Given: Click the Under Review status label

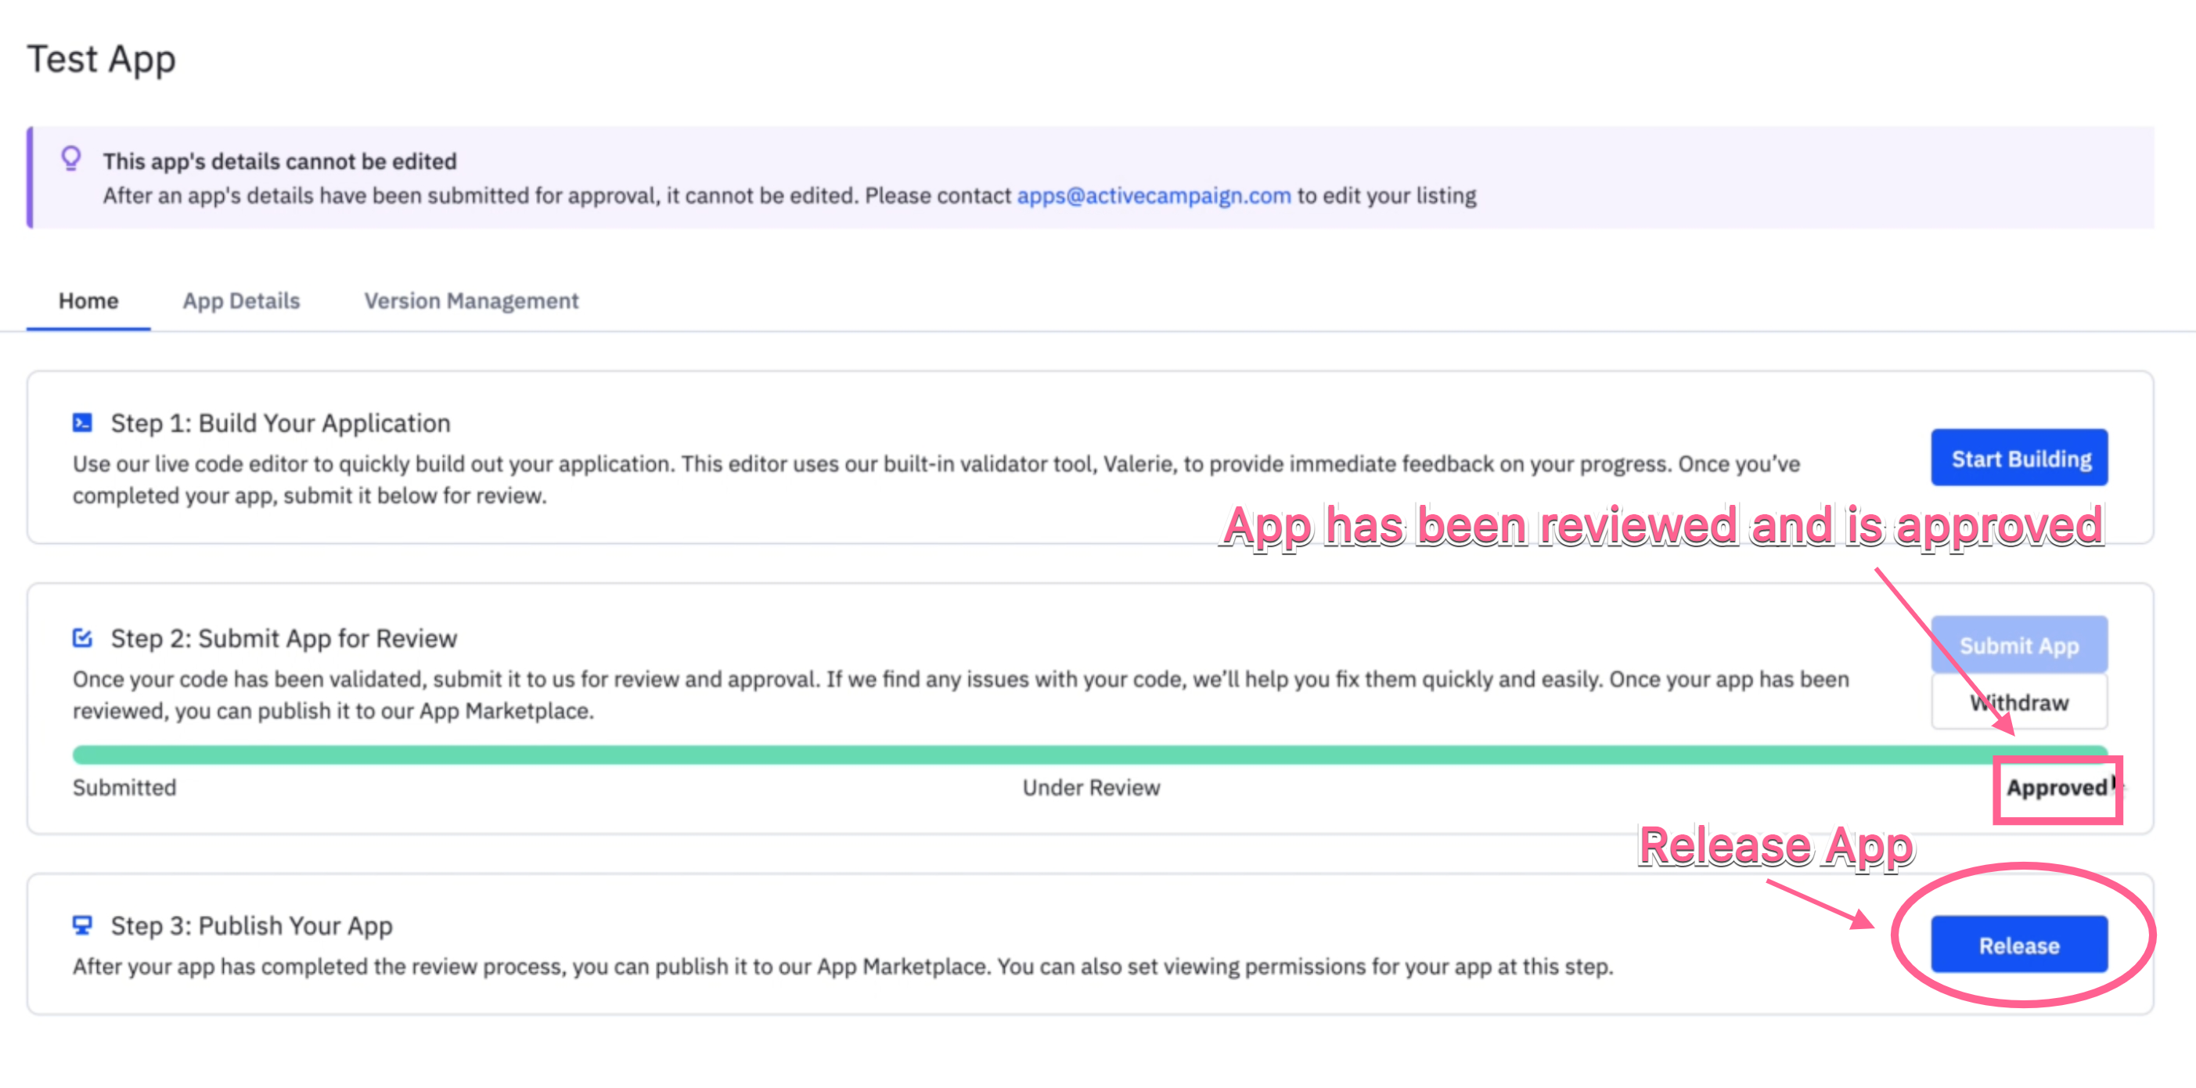Looking at the screenshot, I should (1090, 788).
